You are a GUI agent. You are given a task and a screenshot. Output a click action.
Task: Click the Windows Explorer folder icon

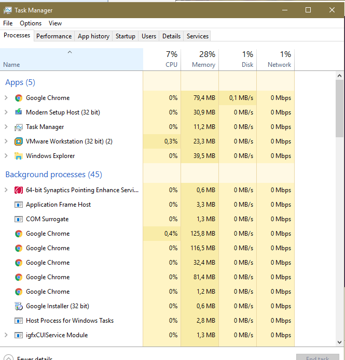pyautogui.click(x=19, y=156)
